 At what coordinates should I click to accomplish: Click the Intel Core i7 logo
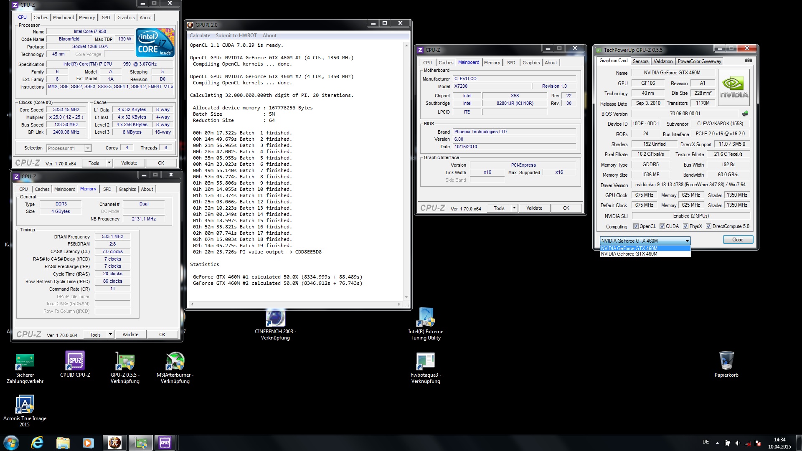coord(155,43)
